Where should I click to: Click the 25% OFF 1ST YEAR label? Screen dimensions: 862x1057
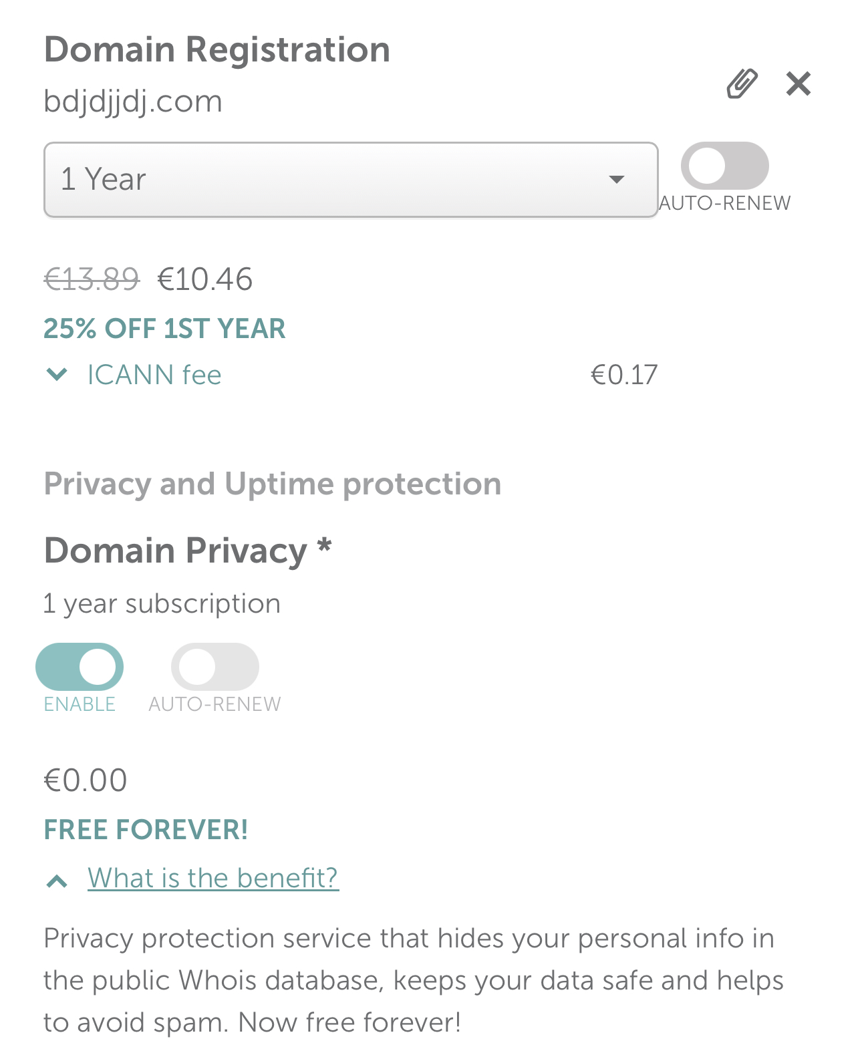(164, 329)
